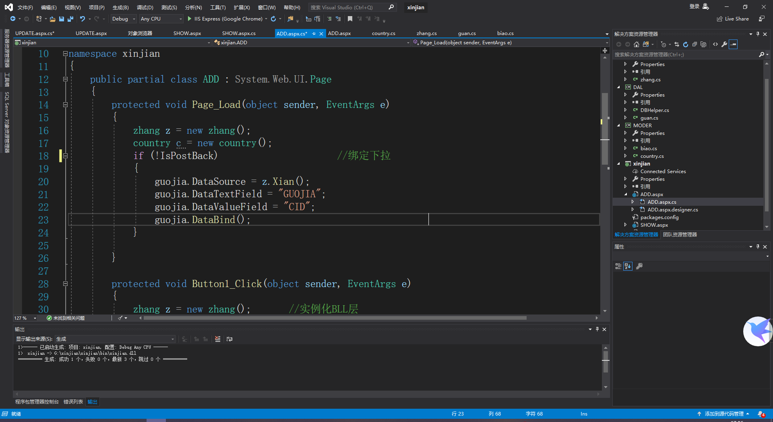This screenshot has width=773, height=422.
Task: Start IIS Express with green play button
Action: [190, 19]
